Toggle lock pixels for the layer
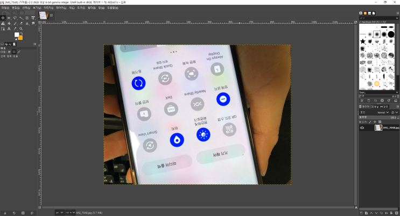This screenshot has width=400, height=216. tap(370, 122)
